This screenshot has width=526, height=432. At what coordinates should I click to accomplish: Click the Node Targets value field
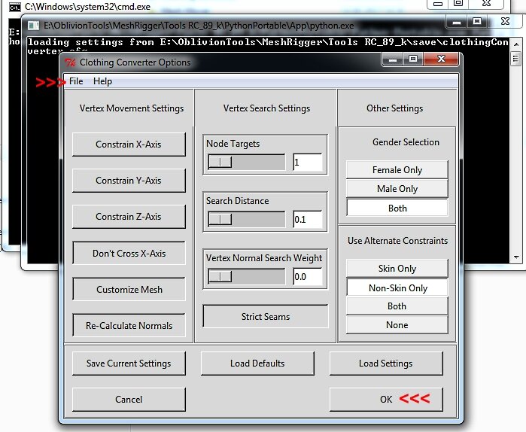click(308, 163)
